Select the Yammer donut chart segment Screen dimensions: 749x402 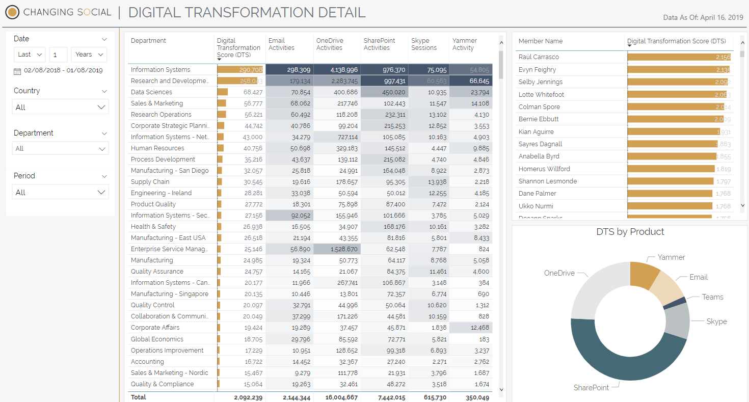[x=644, y=274]
